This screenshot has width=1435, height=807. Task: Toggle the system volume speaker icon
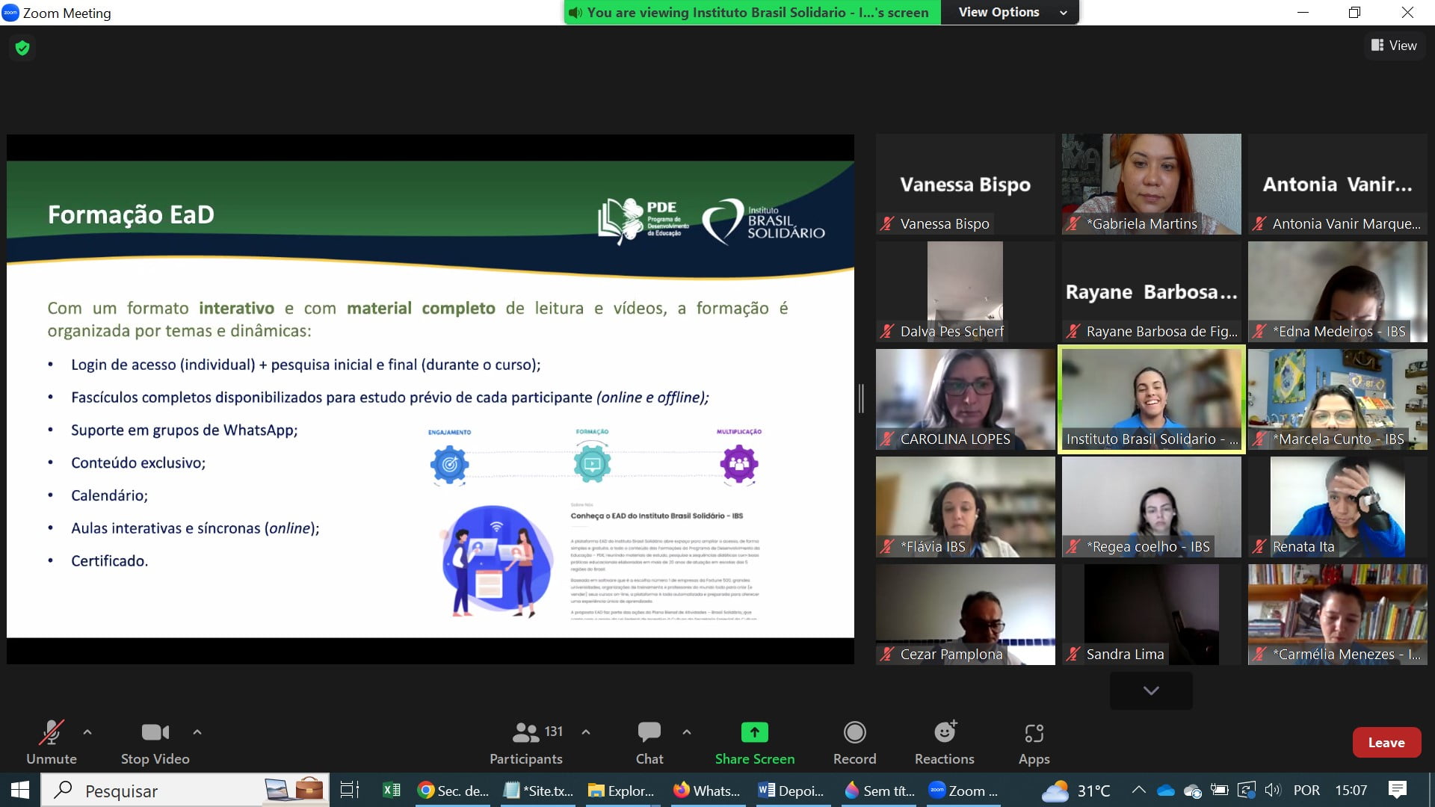point(1272,791)
